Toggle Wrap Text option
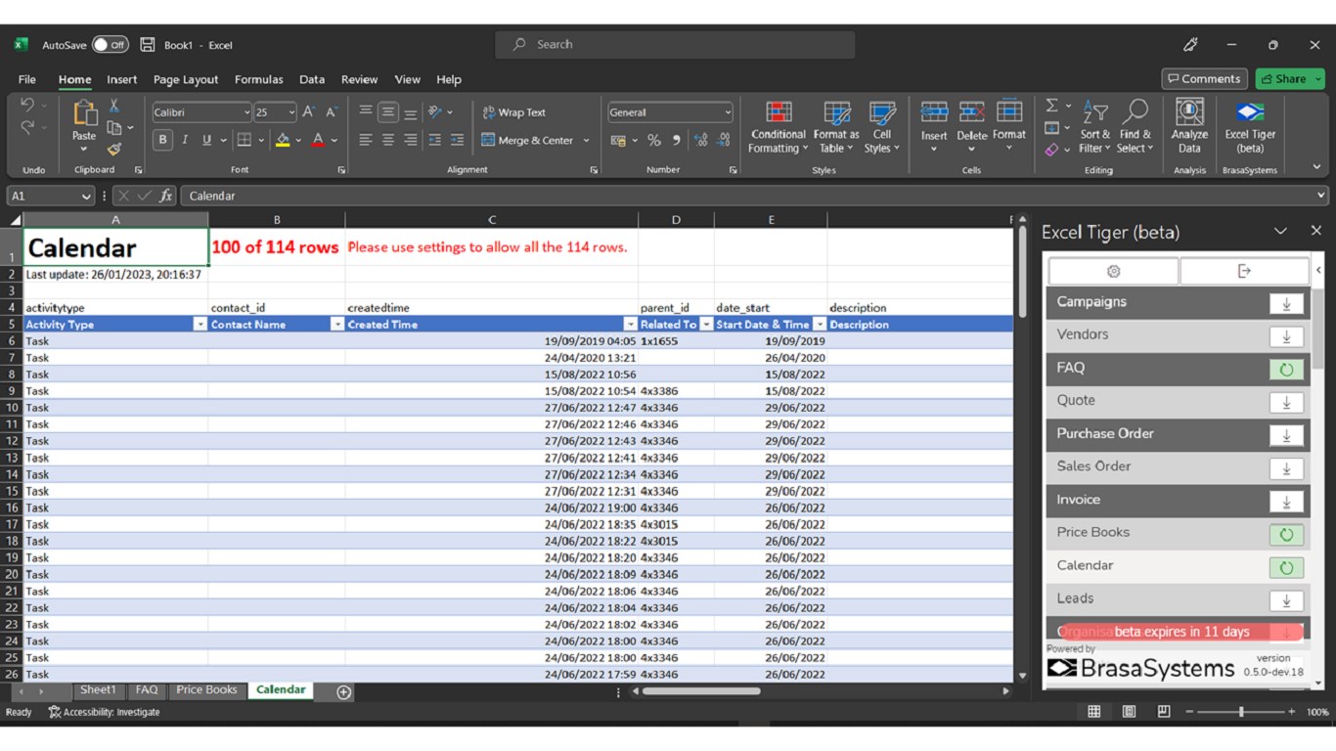The width and height of the screenshot is (1336, 751). [513, 112]
